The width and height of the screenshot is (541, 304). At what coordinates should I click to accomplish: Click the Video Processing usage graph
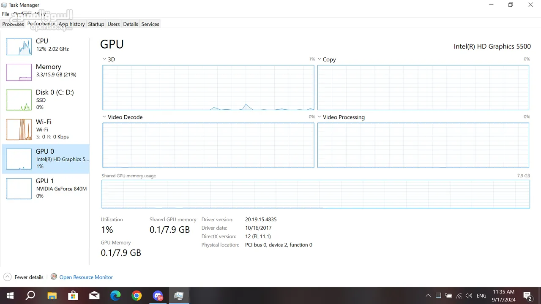tap(423, 145)
